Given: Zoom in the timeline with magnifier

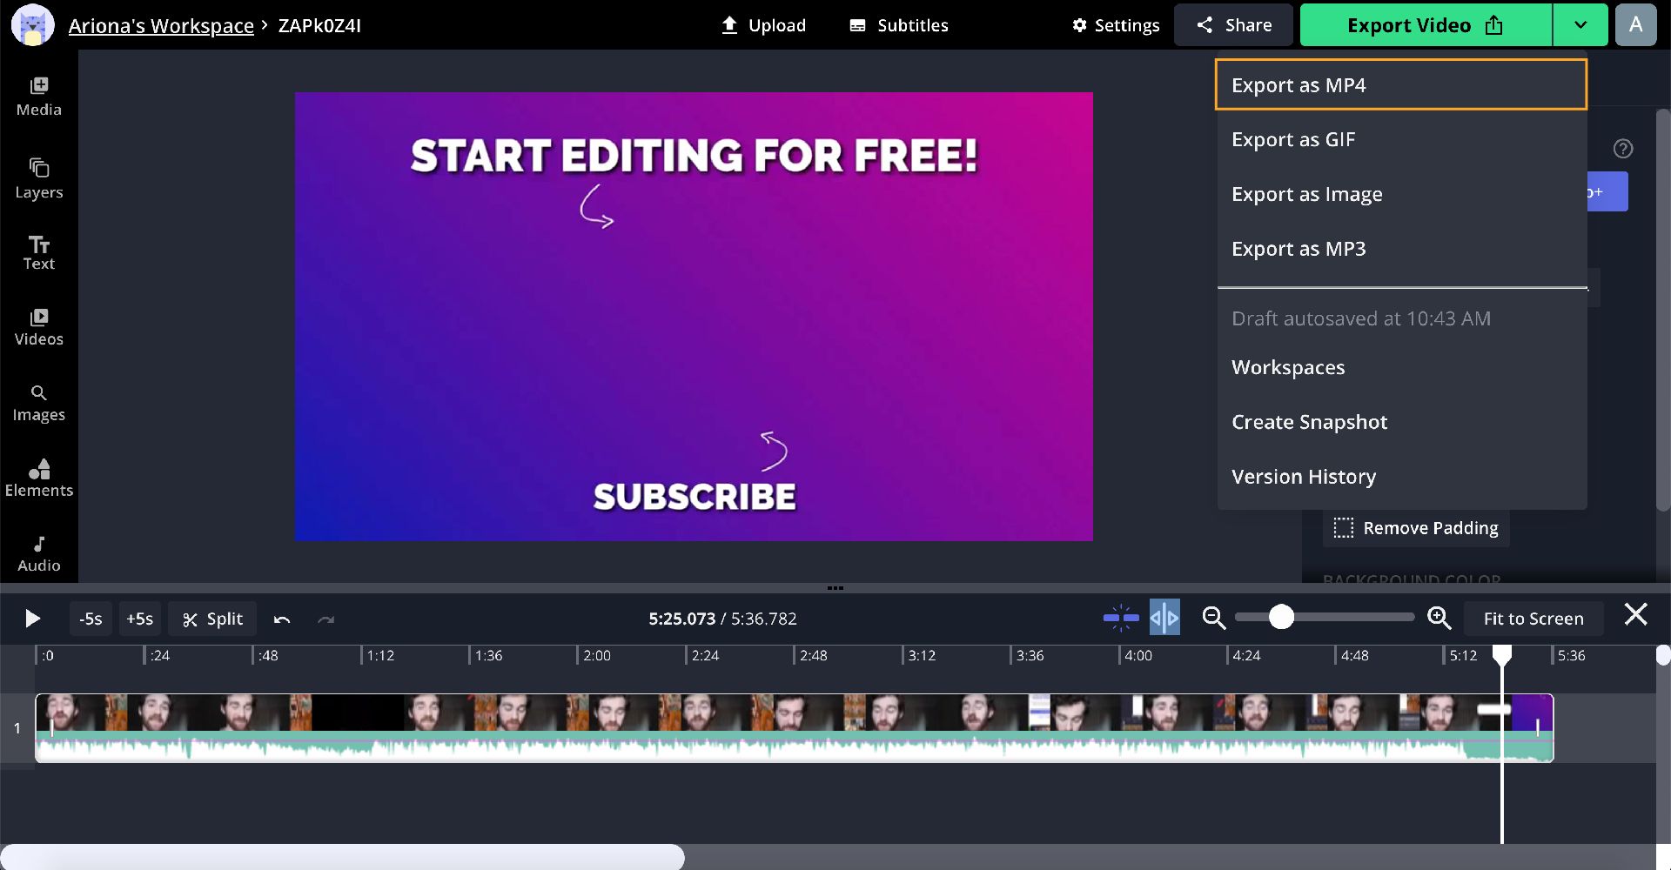Looking at the screenshot, I should pyautogui.click(x=1439, y=619).
